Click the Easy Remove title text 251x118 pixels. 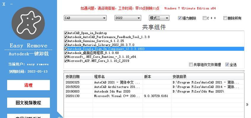pos(28,45)
